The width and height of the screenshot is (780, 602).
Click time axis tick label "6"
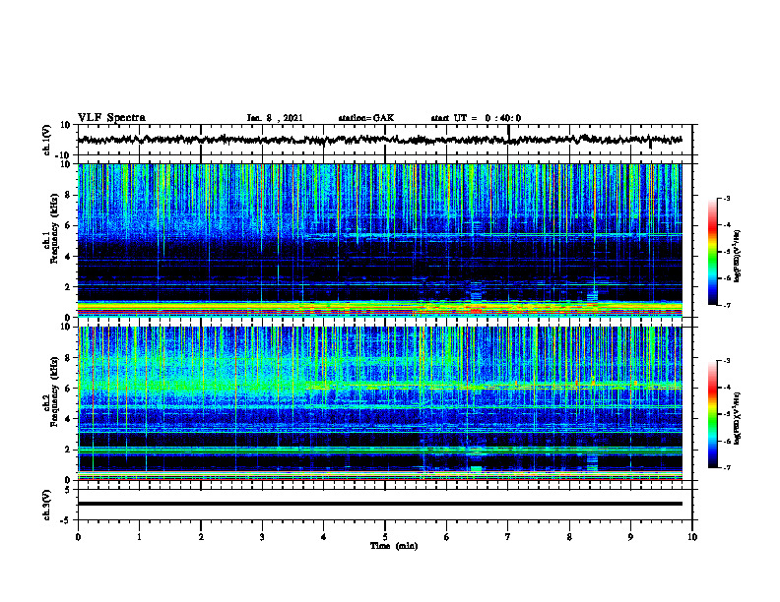point(447,537)
